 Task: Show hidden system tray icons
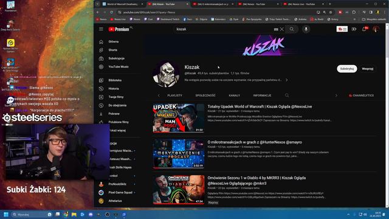(x=348, y=214)
